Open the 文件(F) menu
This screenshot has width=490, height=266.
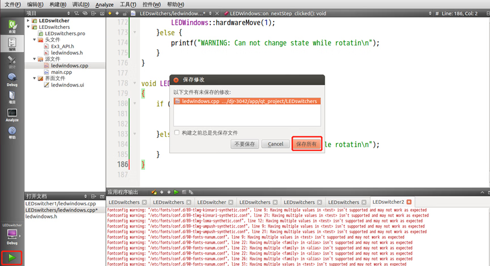click(12, 5)
